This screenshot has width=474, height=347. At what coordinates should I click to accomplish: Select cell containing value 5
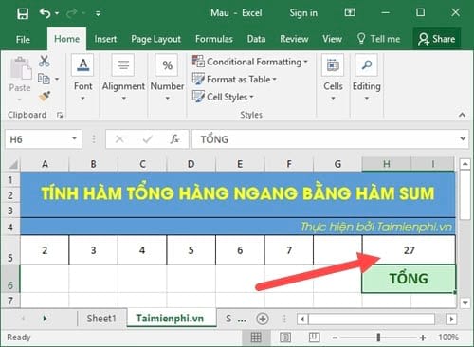click(191, 250)
